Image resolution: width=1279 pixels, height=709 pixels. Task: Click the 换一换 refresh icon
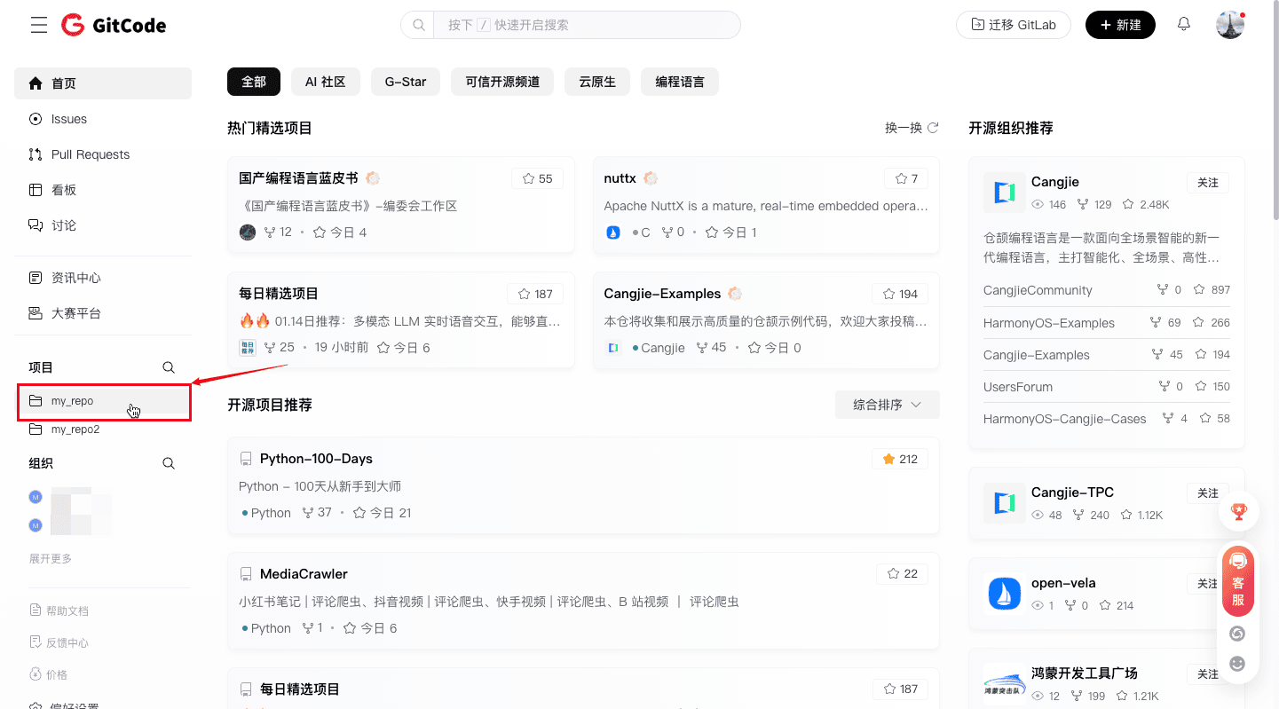pos(933,128)
